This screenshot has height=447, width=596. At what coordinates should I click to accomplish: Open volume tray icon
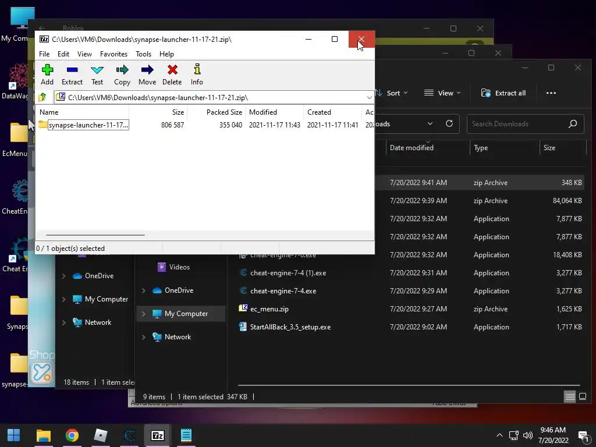coord(527,435)
